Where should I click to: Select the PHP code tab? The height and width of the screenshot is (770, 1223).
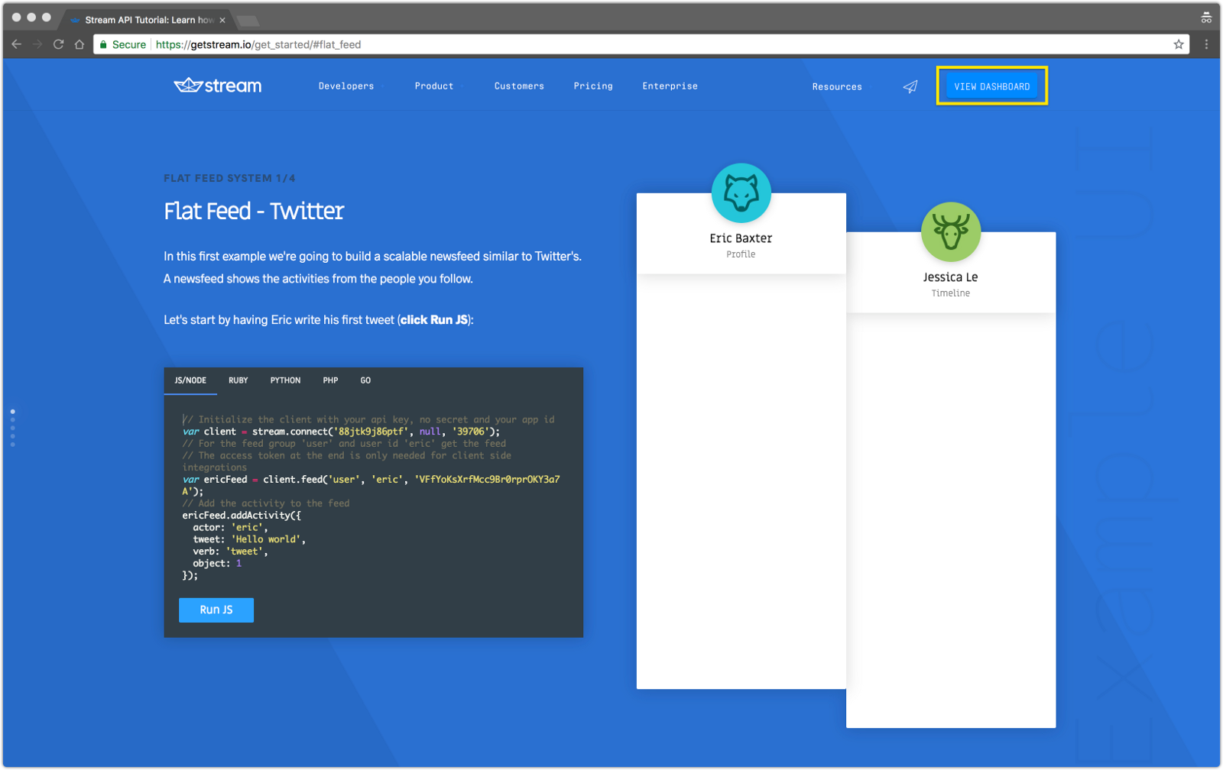(330, 380)
